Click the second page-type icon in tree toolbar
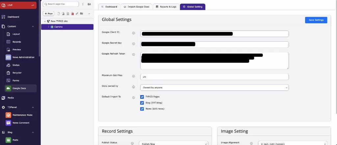Image resolution: width=337 pixels, height=145 pixels. click(x=63, y=14)
